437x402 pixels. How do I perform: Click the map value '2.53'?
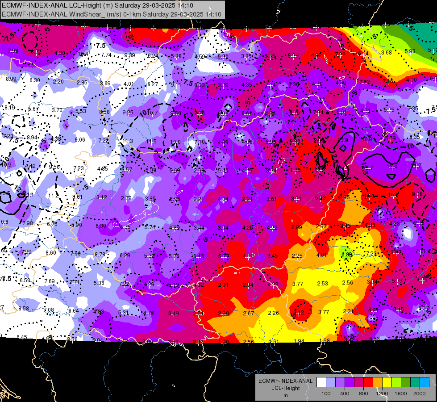point(322,284)
